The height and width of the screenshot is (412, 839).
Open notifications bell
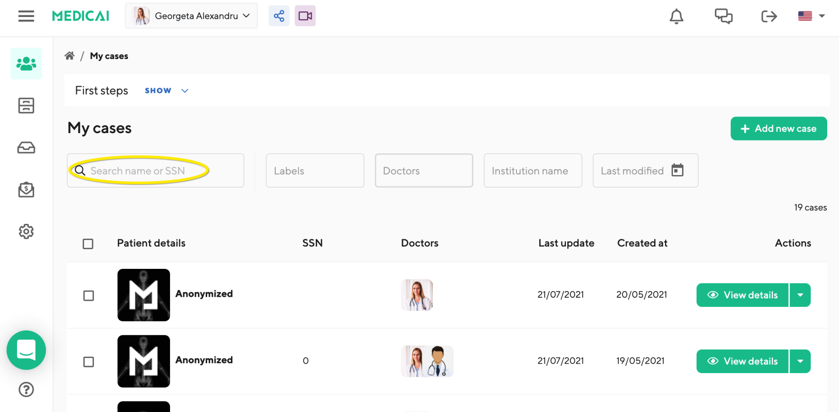point(676,16)
